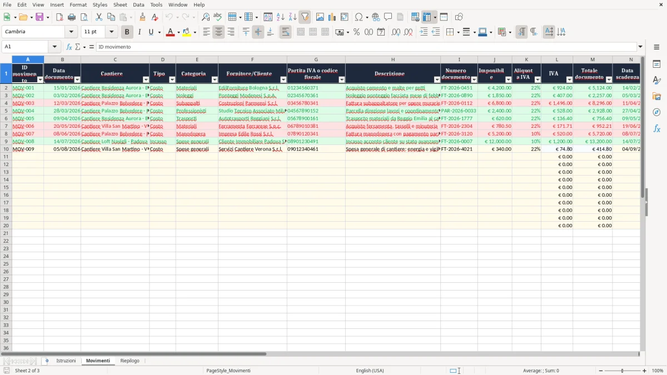This screenshot has width=667, height=375.
Task: Open the font name dropdown
Action: [x=71, y=32]
